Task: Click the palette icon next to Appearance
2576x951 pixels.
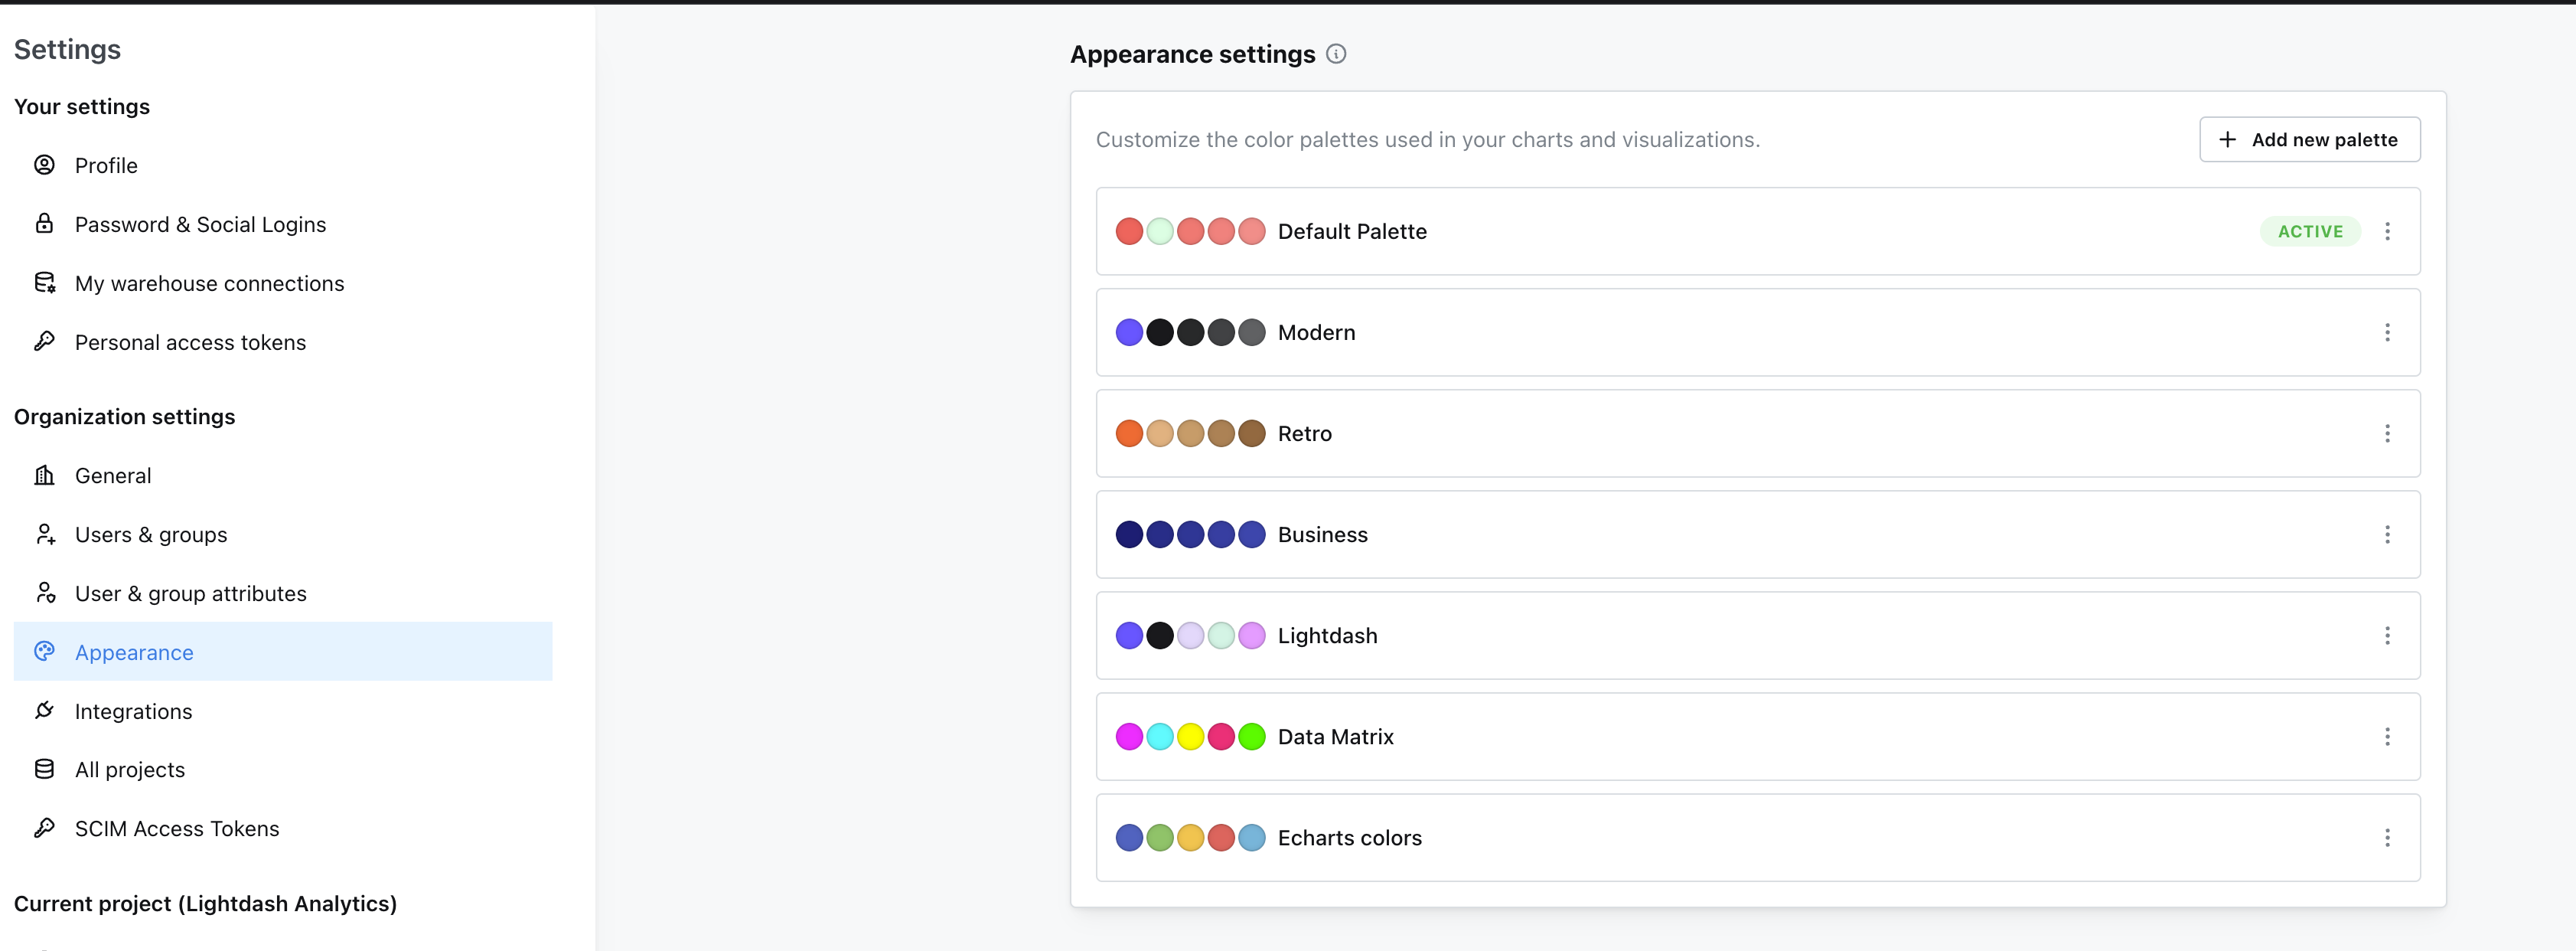Action: pyautogui.click(x=44, y=652)
